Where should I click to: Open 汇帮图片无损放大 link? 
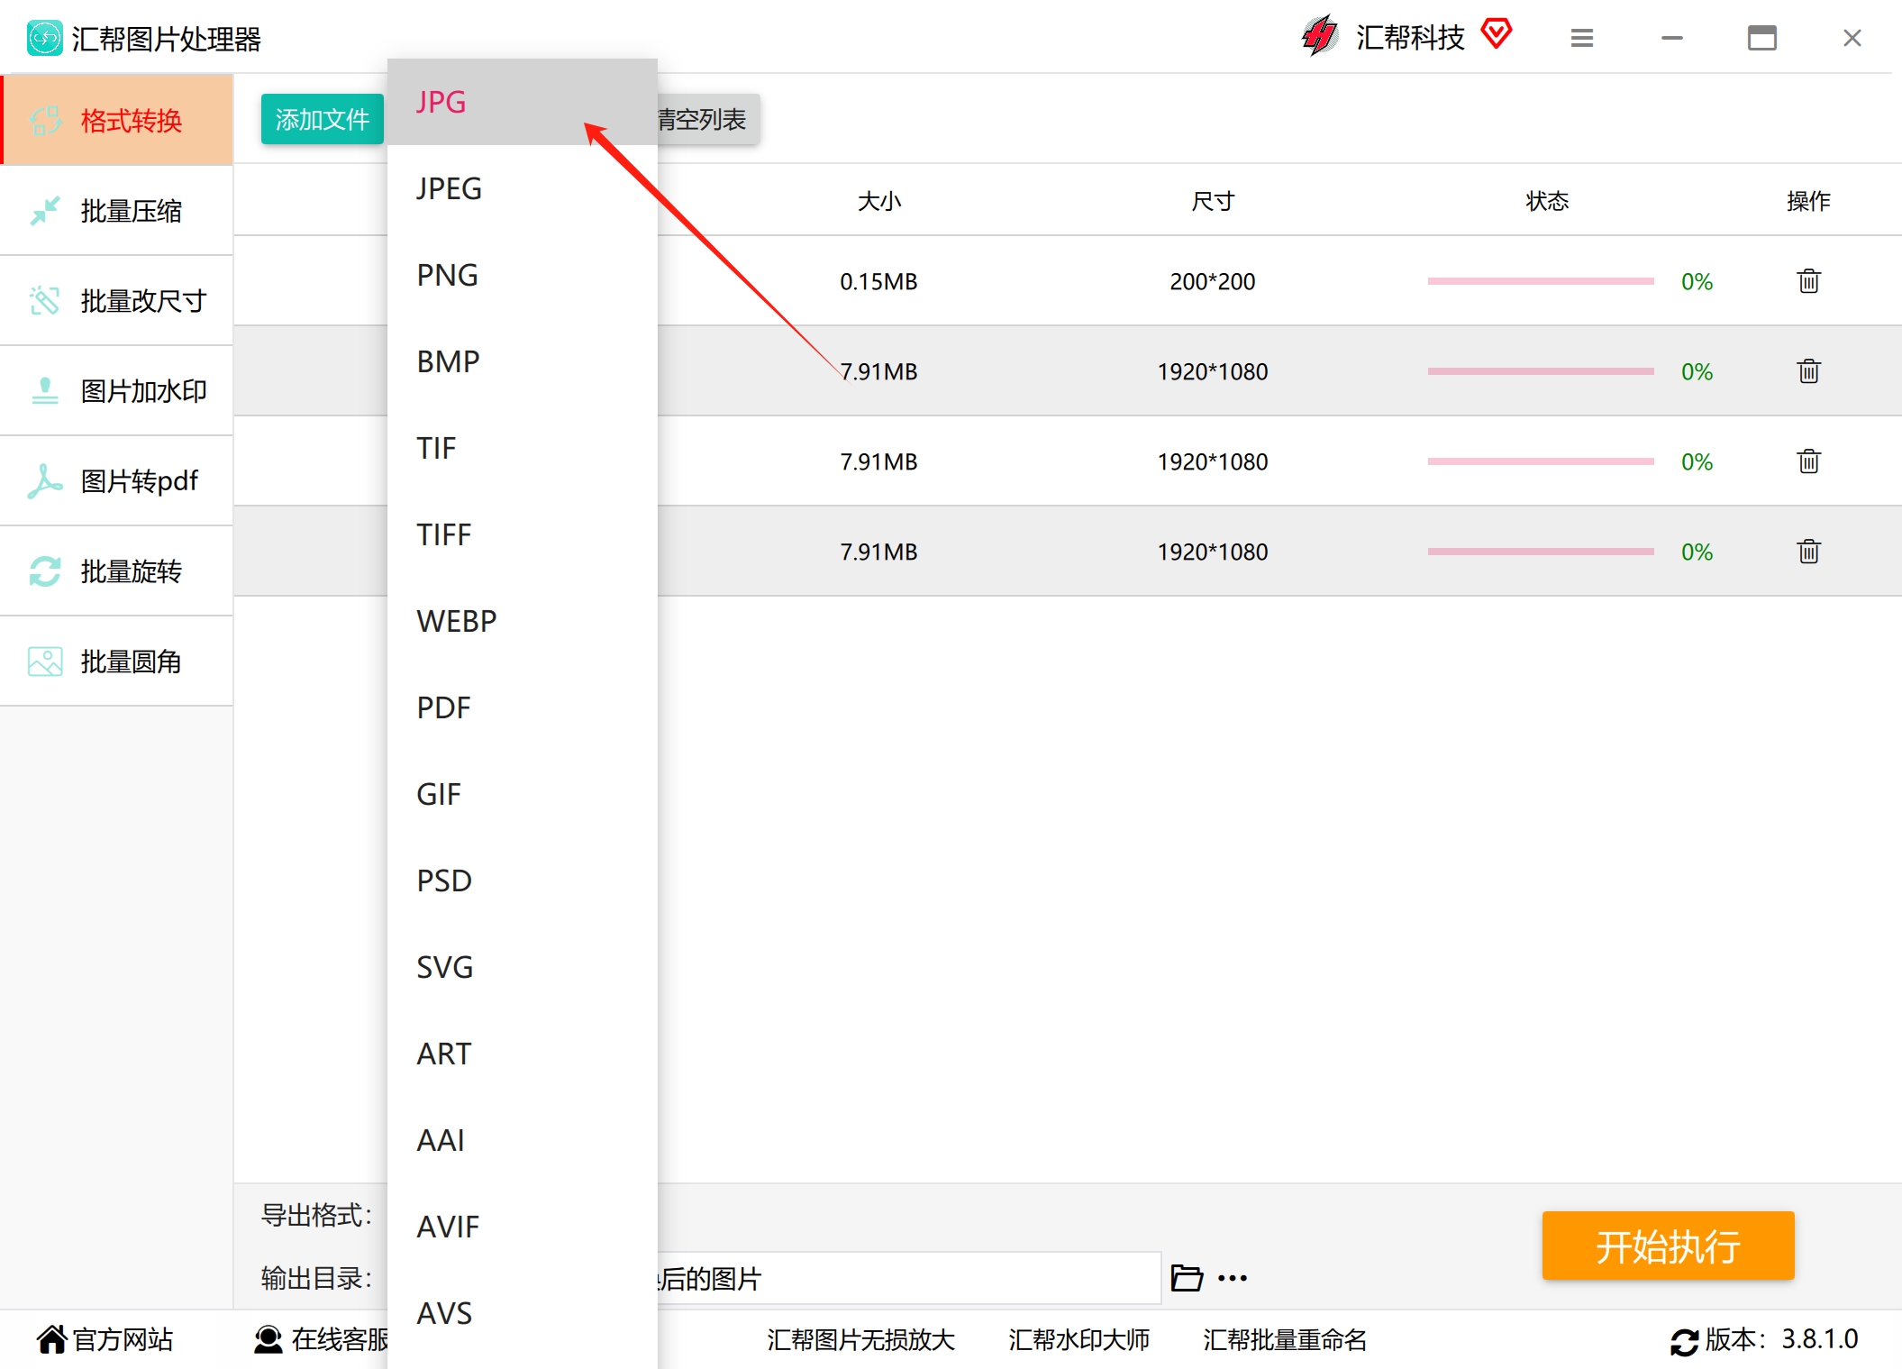860,1340
